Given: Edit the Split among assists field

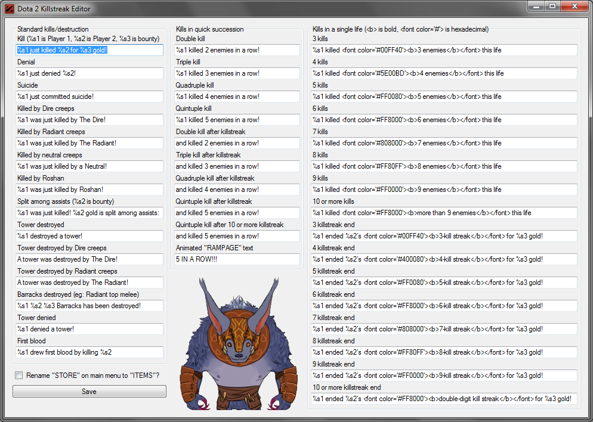Looking at the screenshot, I should (x=89, y=213).
